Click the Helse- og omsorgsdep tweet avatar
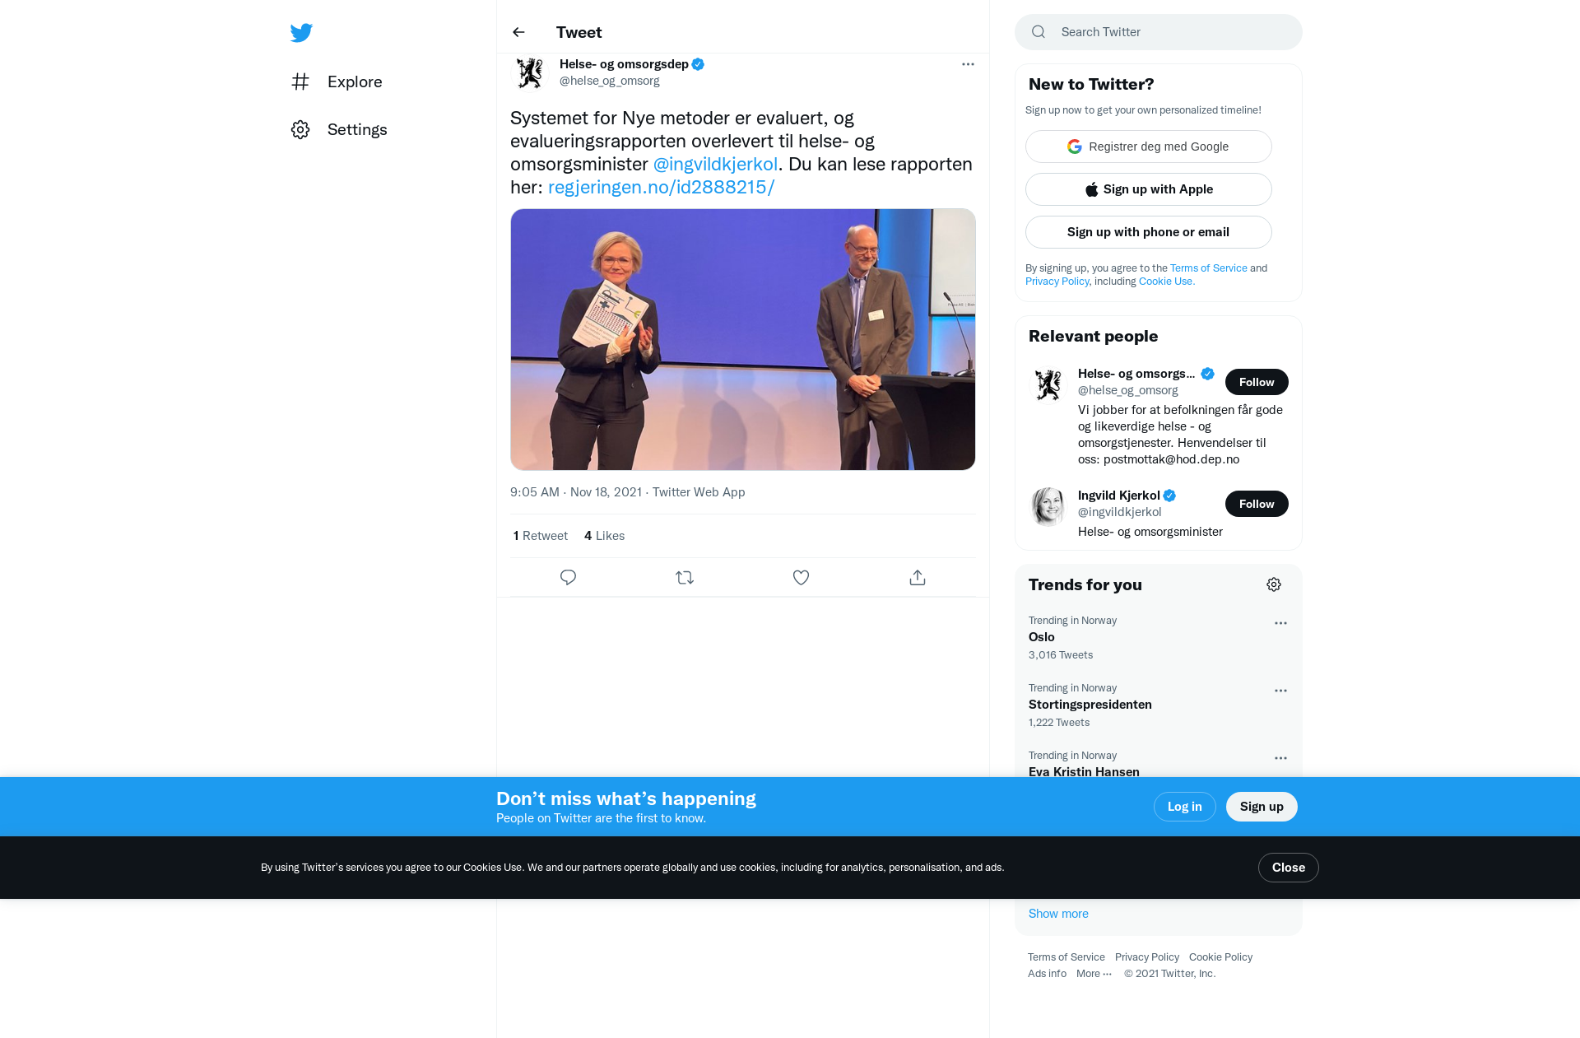The height and width of the screenshot is (1038, 1580). coord(530,72)
